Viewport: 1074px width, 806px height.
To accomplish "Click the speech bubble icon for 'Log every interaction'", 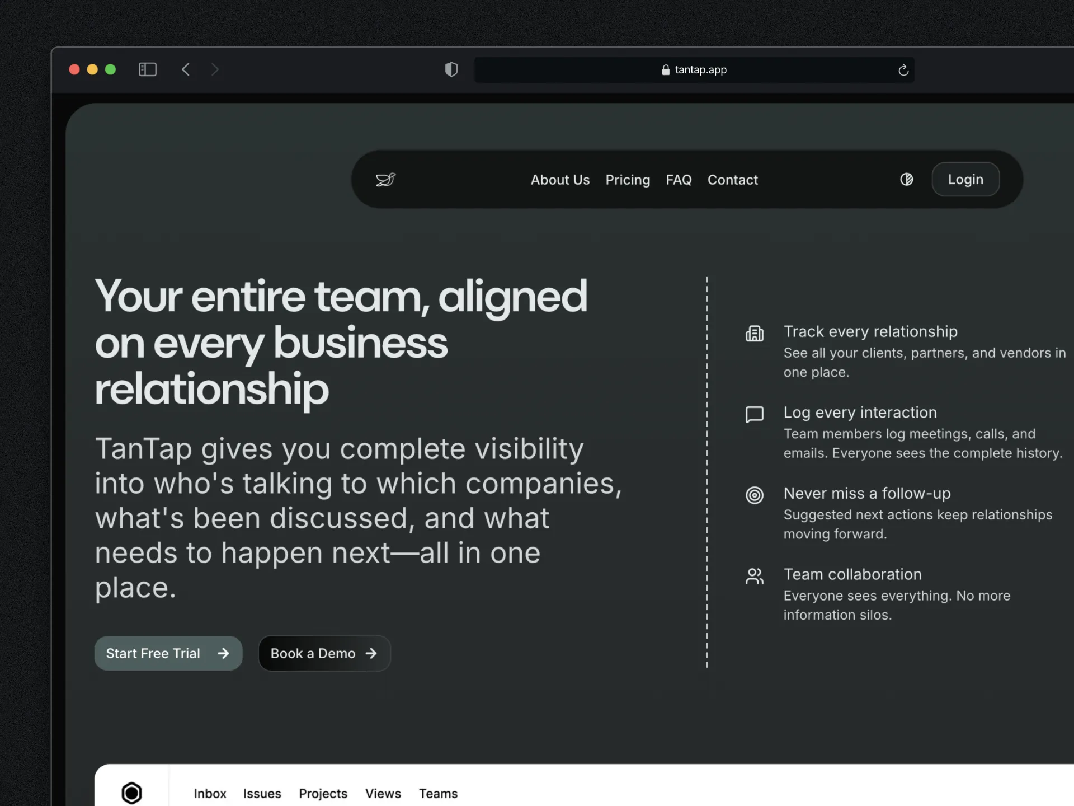I will click(755, 415).
